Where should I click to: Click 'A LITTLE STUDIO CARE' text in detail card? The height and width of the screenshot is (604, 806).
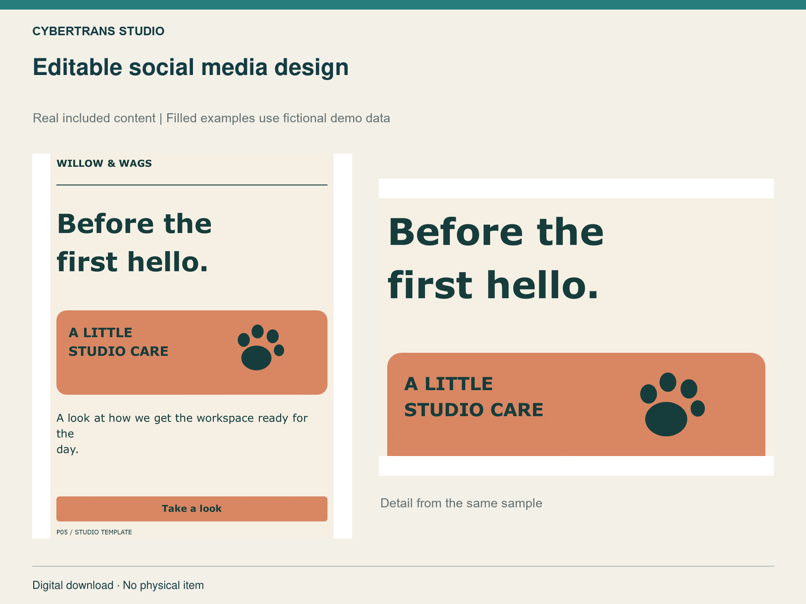pos(474,397)
